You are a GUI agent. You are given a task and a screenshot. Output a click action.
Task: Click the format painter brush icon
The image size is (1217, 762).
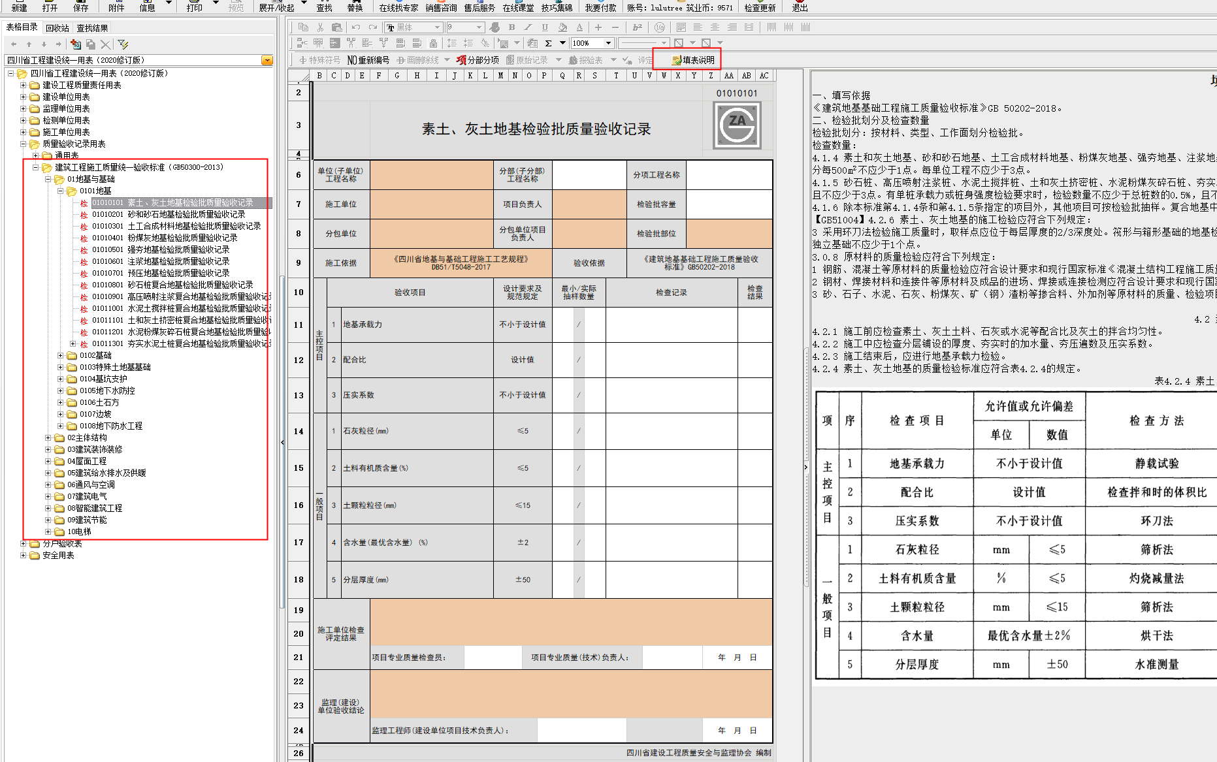click(x=495, y=27)
